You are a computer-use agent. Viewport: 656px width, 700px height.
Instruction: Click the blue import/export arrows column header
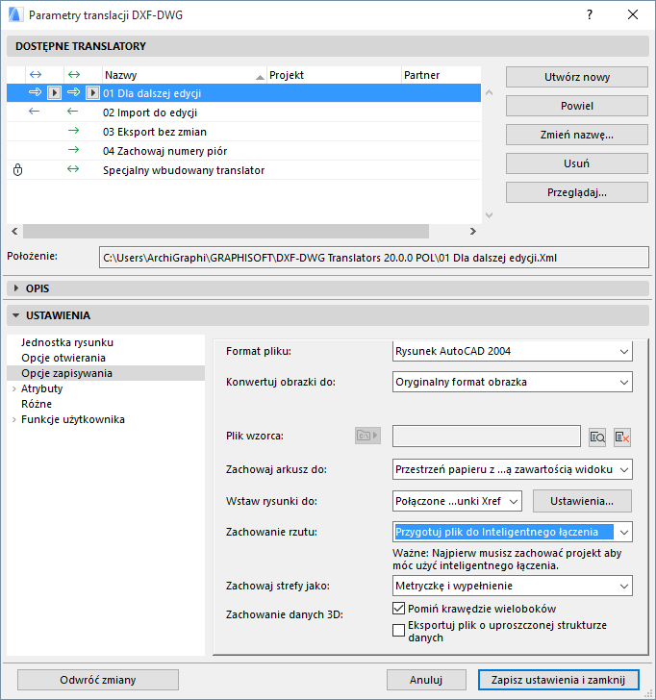pos(36,75)
